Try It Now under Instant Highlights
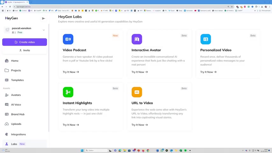272x153 pixels. [71, 125]
